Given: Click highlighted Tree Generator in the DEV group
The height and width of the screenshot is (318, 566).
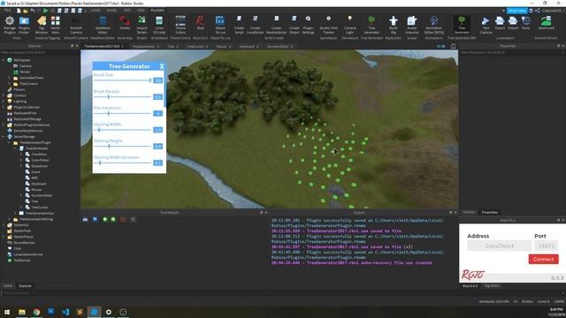Looking at the screenshot, I should pyautogui.click(x=462, y=25).
